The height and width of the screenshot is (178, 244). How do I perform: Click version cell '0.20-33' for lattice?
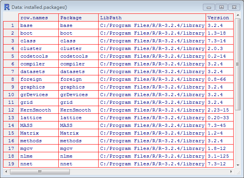219,118
